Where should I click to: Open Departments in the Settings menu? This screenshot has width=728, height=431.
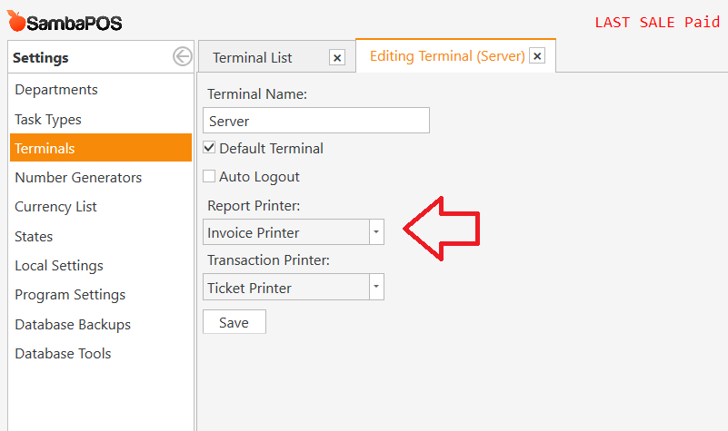[x=56, y=90]
